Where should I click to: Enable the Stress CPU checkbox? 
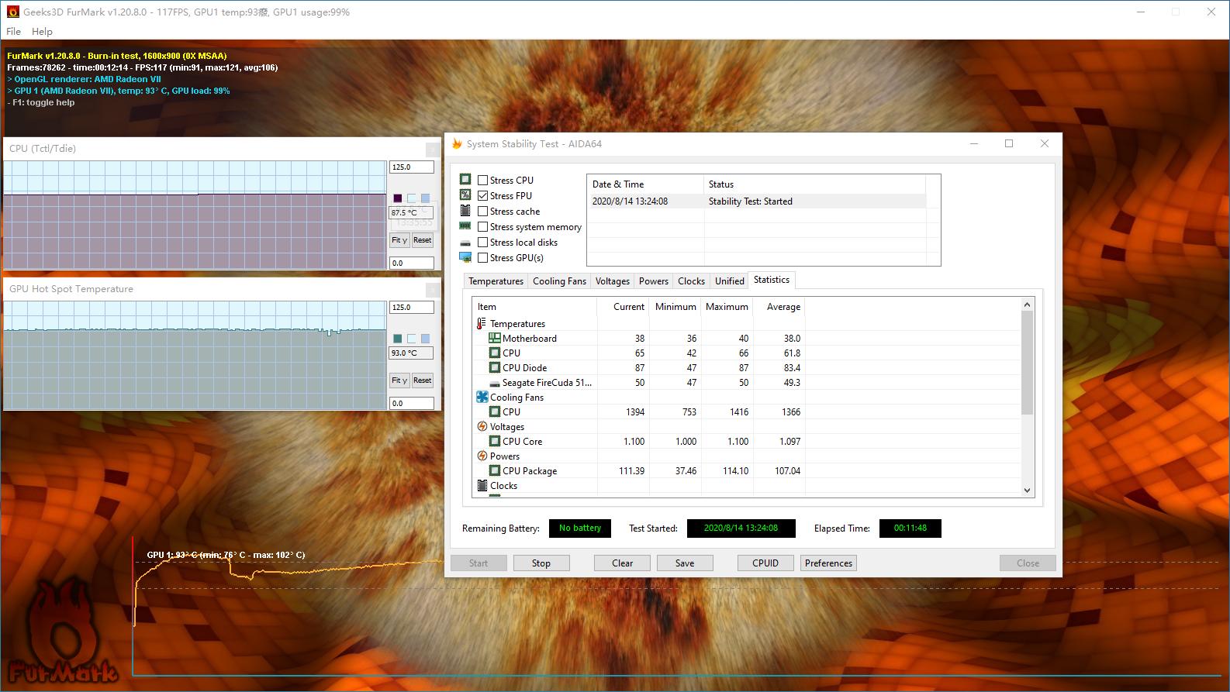coord(483,181)
